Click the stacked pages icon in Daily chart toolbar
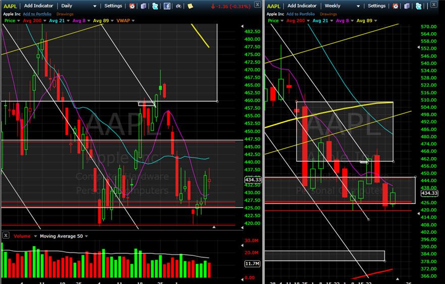This screenshot has height=284, width=445. tap(144, 6)
